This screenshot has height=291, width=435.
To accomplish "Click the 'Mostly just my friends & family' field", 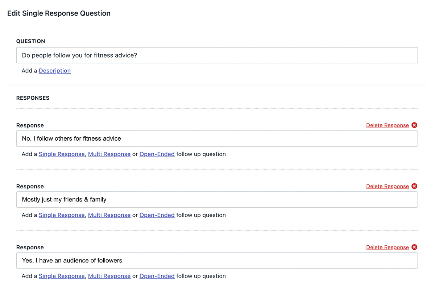I will click(217, 199).
